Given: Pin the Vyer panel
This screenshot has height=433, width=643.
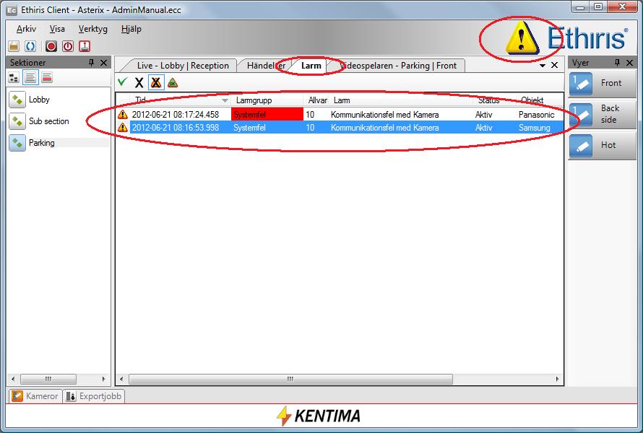Looking at the screenshot, I should click(x=617, y=62).
